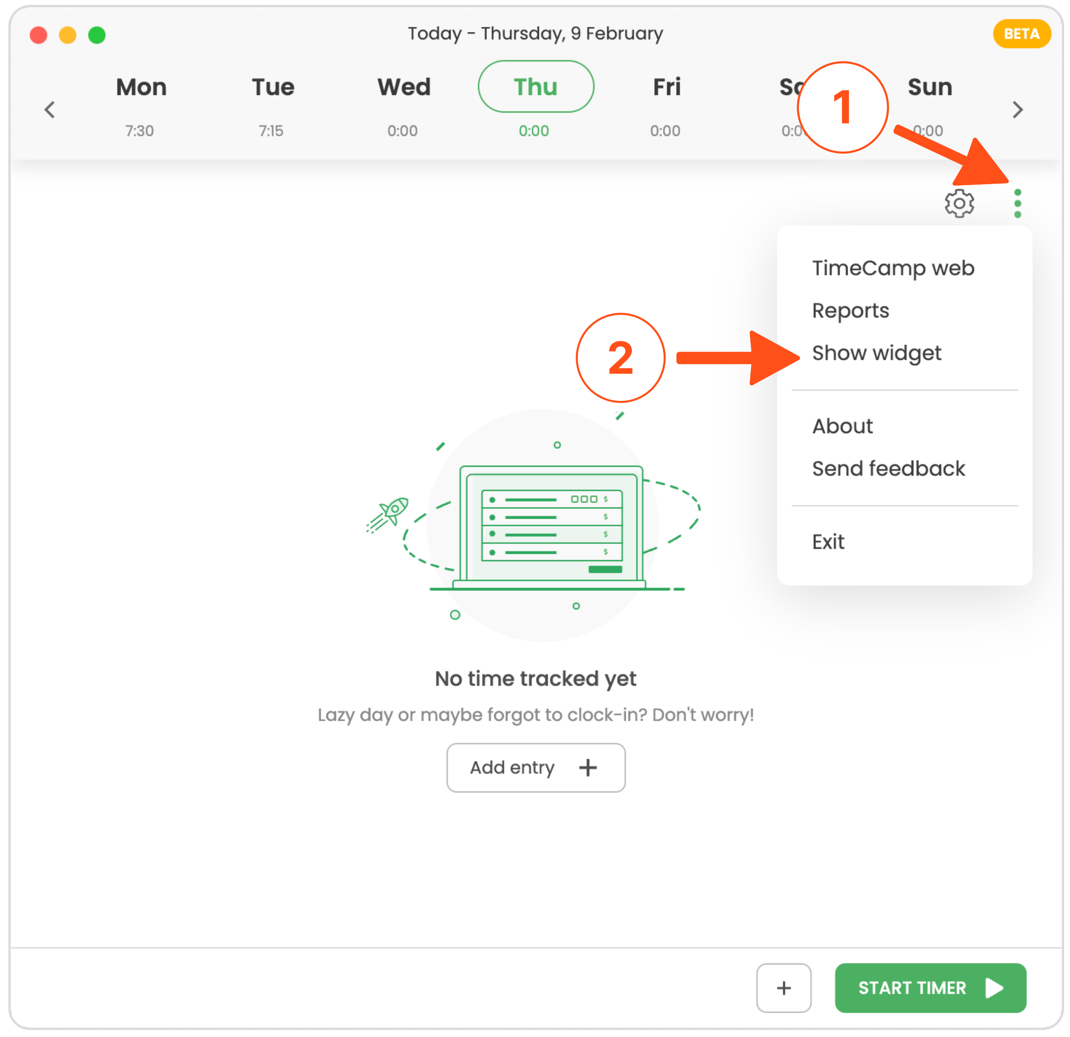Click the small plus button beside Start Timer
Image resolution: width=1070 pixels, height=1037 pixels.
click(783, 987)
